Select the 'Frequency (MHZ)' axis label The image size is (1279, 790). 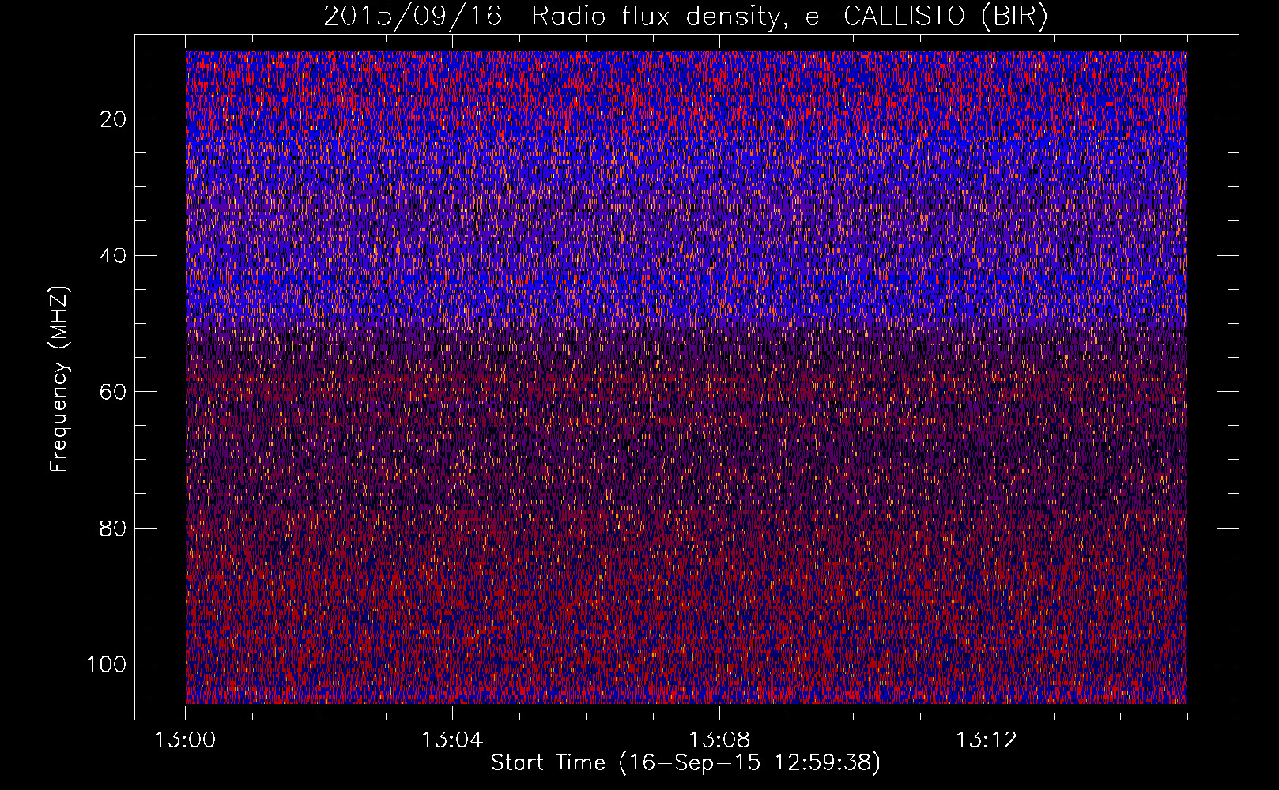point(59,378)
